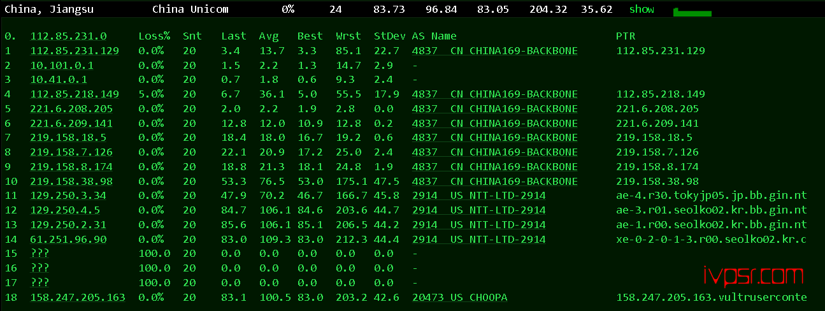
Task: Click the 'China Unicom' provider text
Action: coord(190,10)
